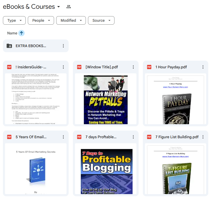Expand the Modified filter dropdown
Viewport: 212px width, 197px height.
click(71, 20)
